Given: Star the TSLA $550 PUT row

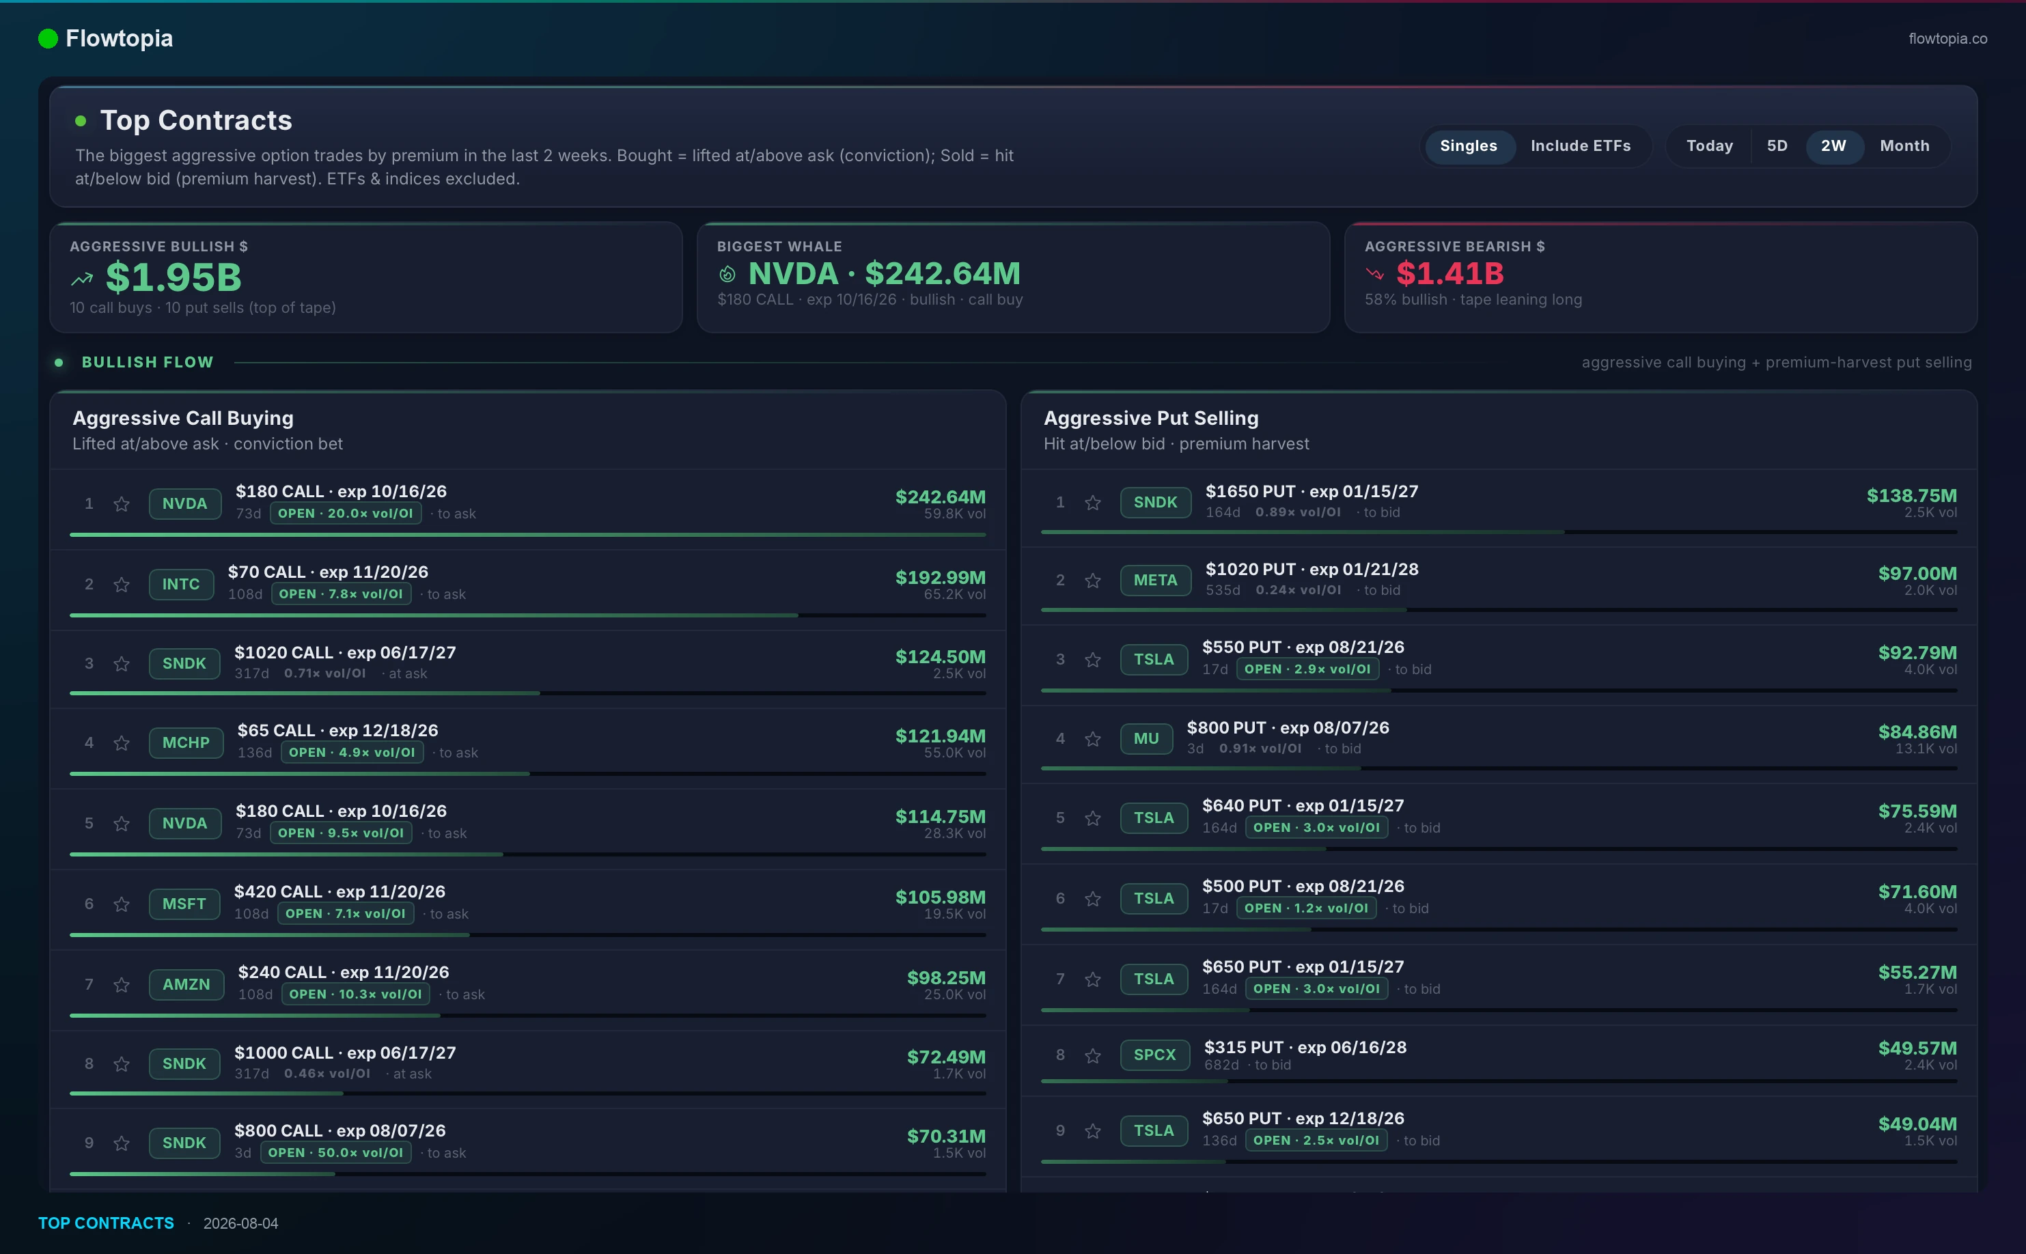Looking at the screenshot, I should click(1093, 659).
